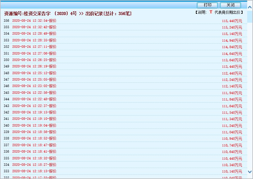Select the bid entry at 12:18:41

[x=34, y=152]
